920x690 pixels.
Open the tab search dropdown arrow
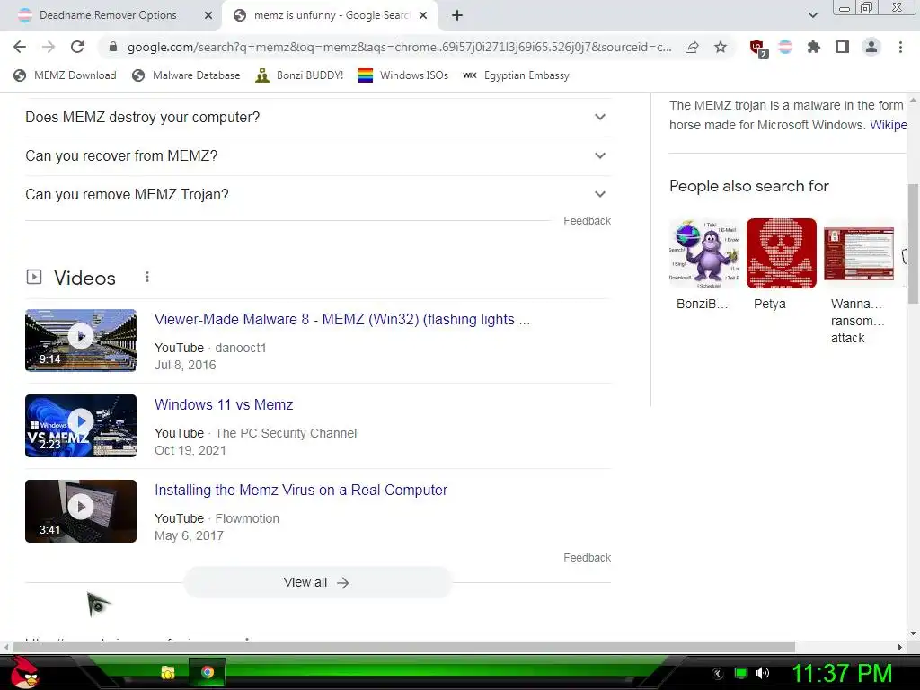coord(812,15)
